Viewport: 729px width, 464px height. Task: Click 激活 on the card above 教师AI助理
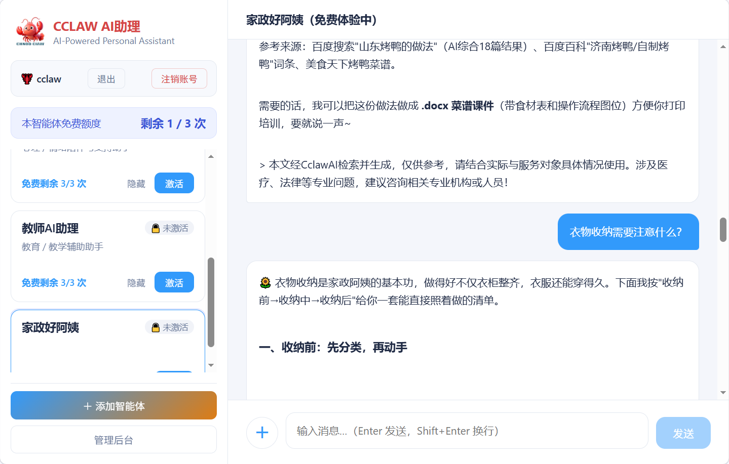click(x=174, y=183)
